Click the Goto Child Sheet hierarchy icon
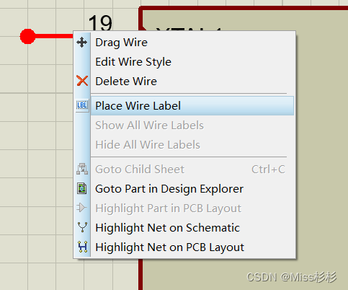The width and height of the screenshot is (348, 290). coord(82,169)
